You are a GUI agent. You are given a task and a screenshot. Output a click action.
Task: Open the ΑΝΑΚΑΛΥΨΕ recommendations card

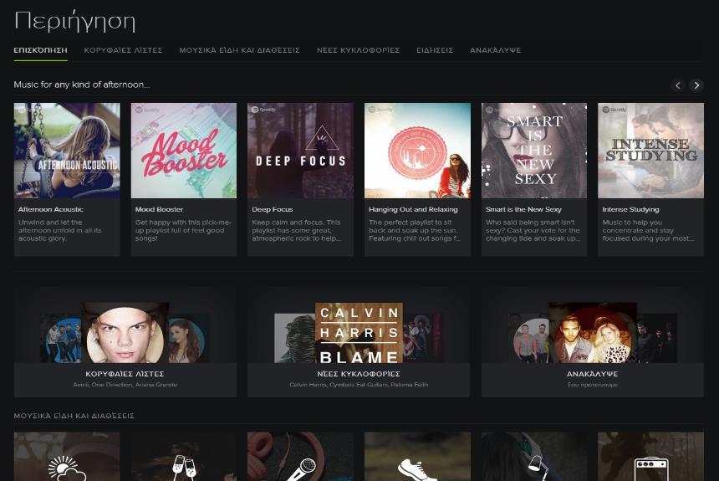coord(593,342)
